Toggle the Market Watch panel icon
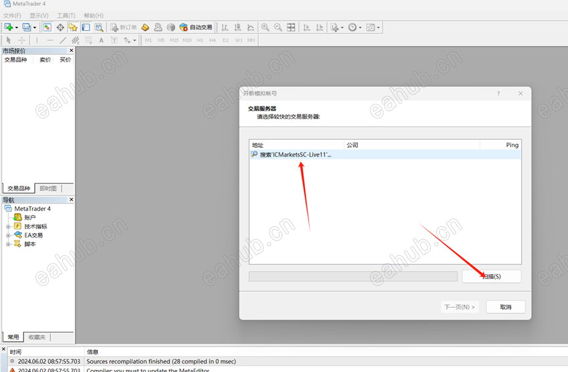The height and width of the screenshot is (372, 568). [47, 27]
